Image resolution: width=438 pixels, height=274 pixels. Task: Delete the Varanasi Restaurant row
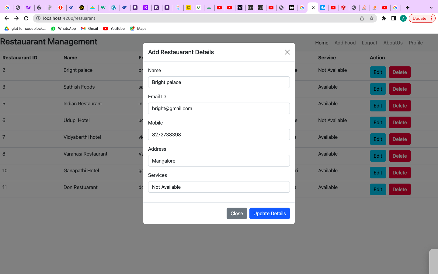point(400,156)
